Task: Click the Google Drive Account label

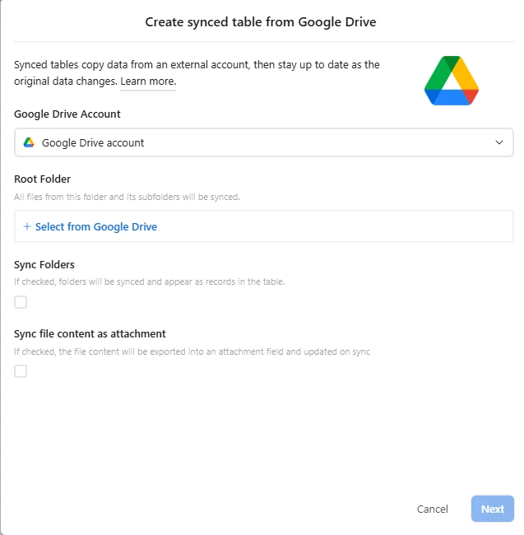Action: (x=67, y=114)
